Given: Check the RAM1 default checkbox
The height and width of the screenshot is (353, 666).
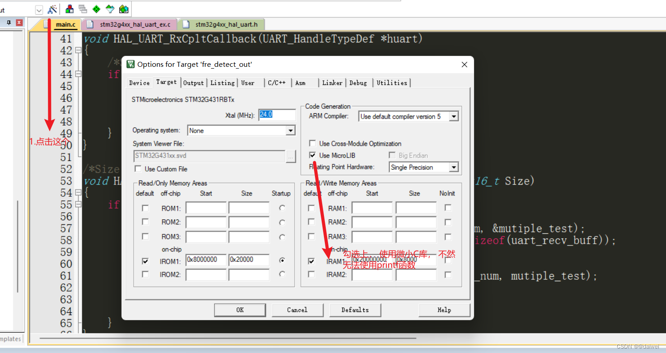Looking at the screenshot, I should 311,208.
